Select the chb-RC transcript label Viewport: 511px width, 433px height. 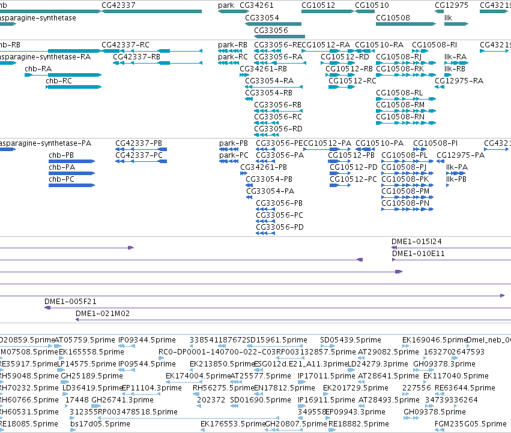[59, 81]
